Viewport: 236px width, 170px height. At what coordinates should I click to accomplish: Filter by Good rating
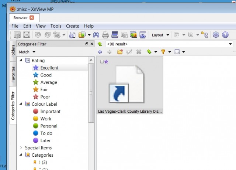pos(46,75)
